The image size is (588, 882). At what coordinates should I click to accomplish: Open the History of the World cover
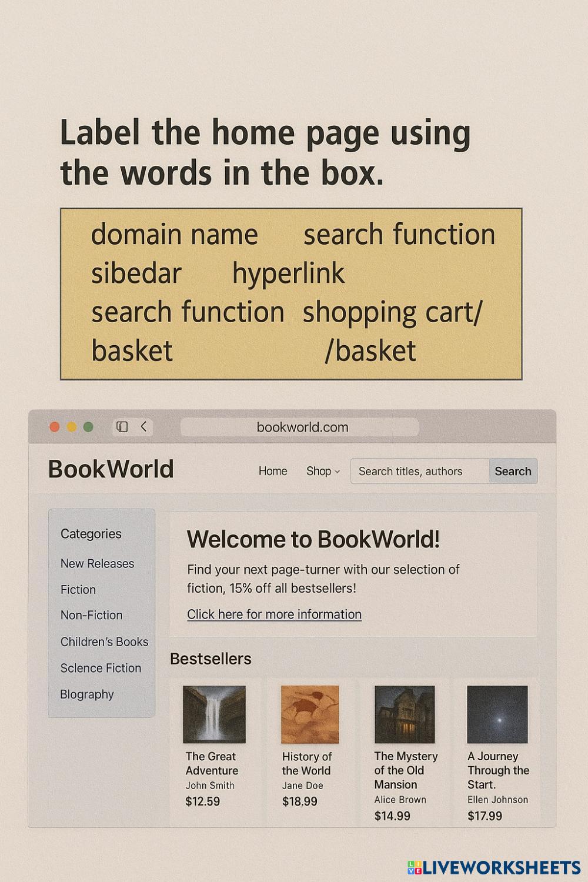pos(310,714)
